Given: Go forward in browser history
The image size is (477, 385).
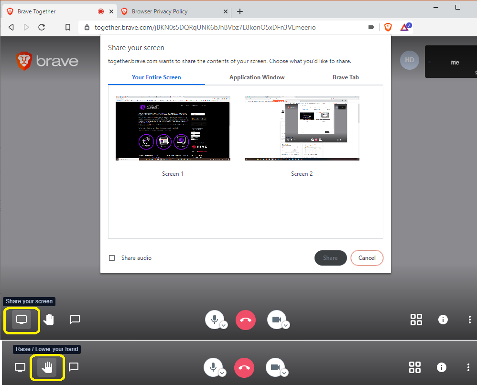Looking at the screenshot, I should (x=26, y=27).
